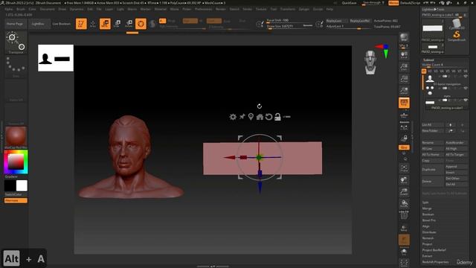Toggle the Transp transparency button
Screen dimensions: 476x268
(404, 228)
